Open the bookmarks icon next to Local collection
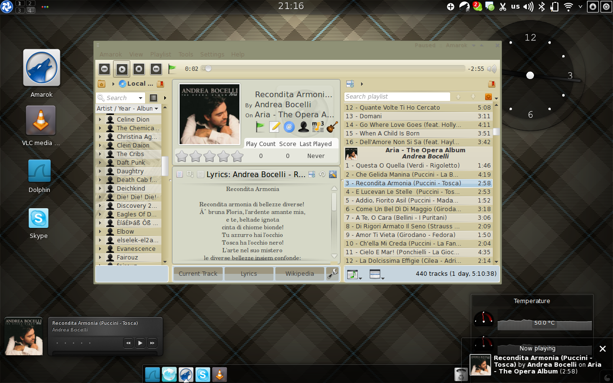The height and width of the screenshot is (383, 613). tap(160, 84)
